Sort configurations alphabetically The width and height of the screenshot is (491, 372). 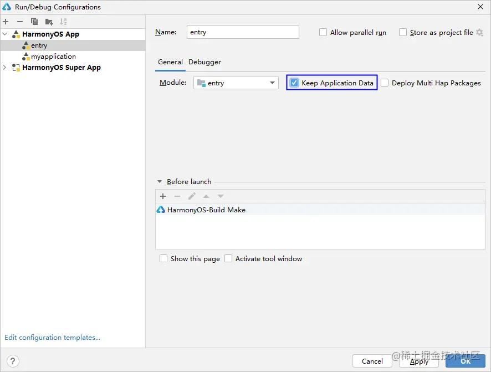point(63,22)
